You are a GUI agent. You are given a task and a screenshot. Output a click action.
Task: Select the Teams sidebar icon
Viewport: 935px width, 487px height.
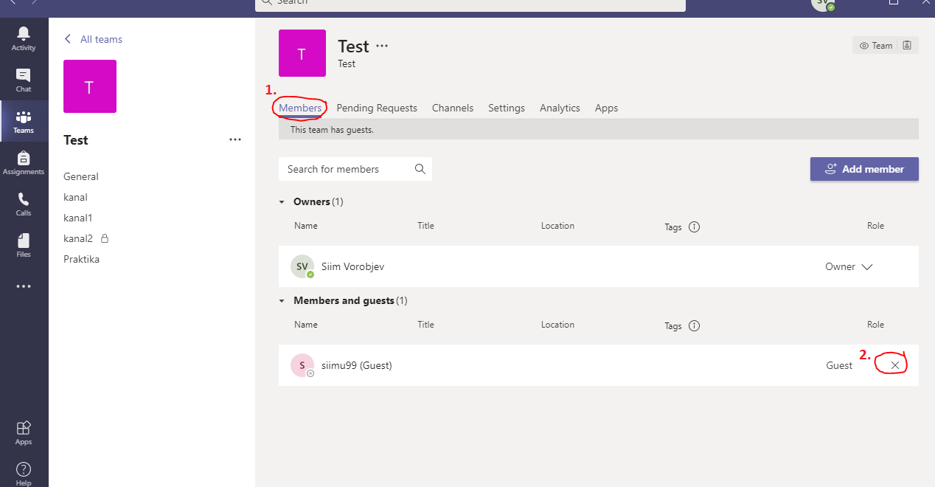[24, 121]
